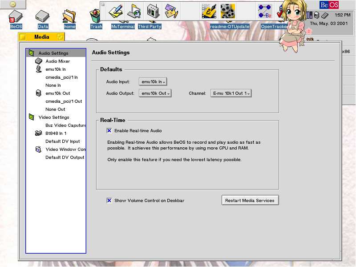Select the emu10k Out speaker icon
This screenshot has width=356, height=267.
coord(39,93)
